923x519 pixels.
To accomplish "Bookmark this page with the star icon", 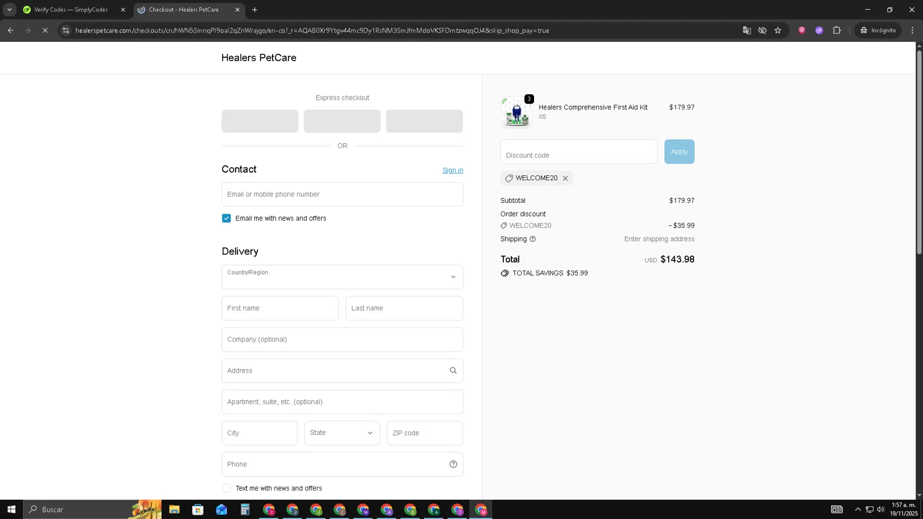I will [x=778, y=30].
